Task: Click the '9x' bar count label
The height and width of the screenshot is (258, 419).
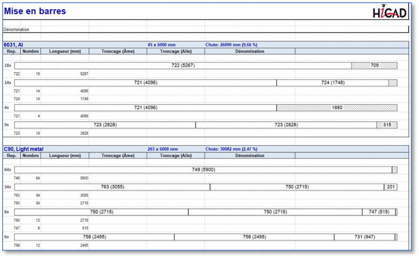Action: (7, 125)
